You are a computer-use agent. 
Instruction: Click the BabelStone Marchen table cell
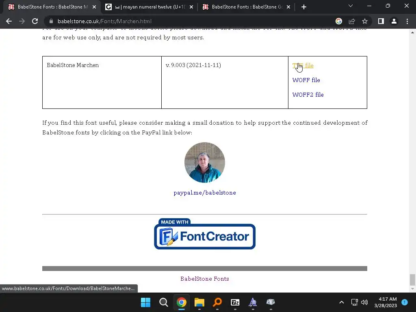tap(102, 82)
